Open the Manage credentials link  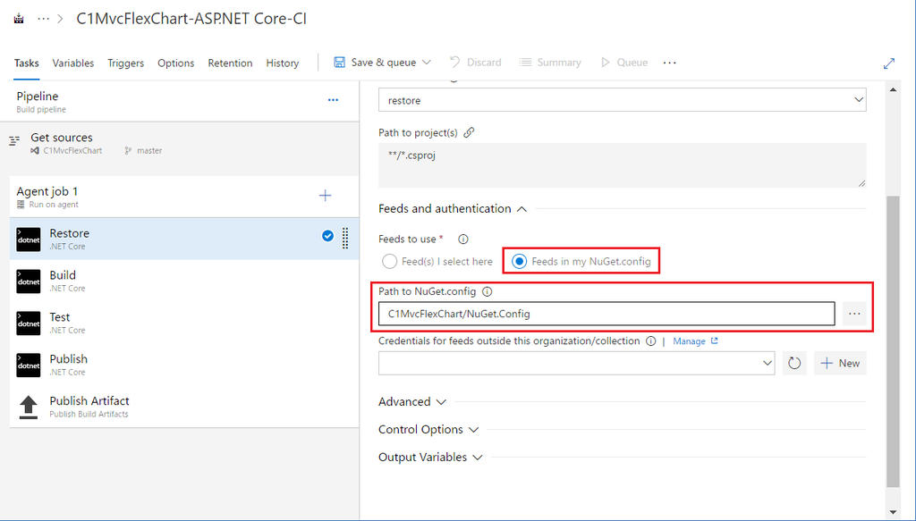coord(695,341)
